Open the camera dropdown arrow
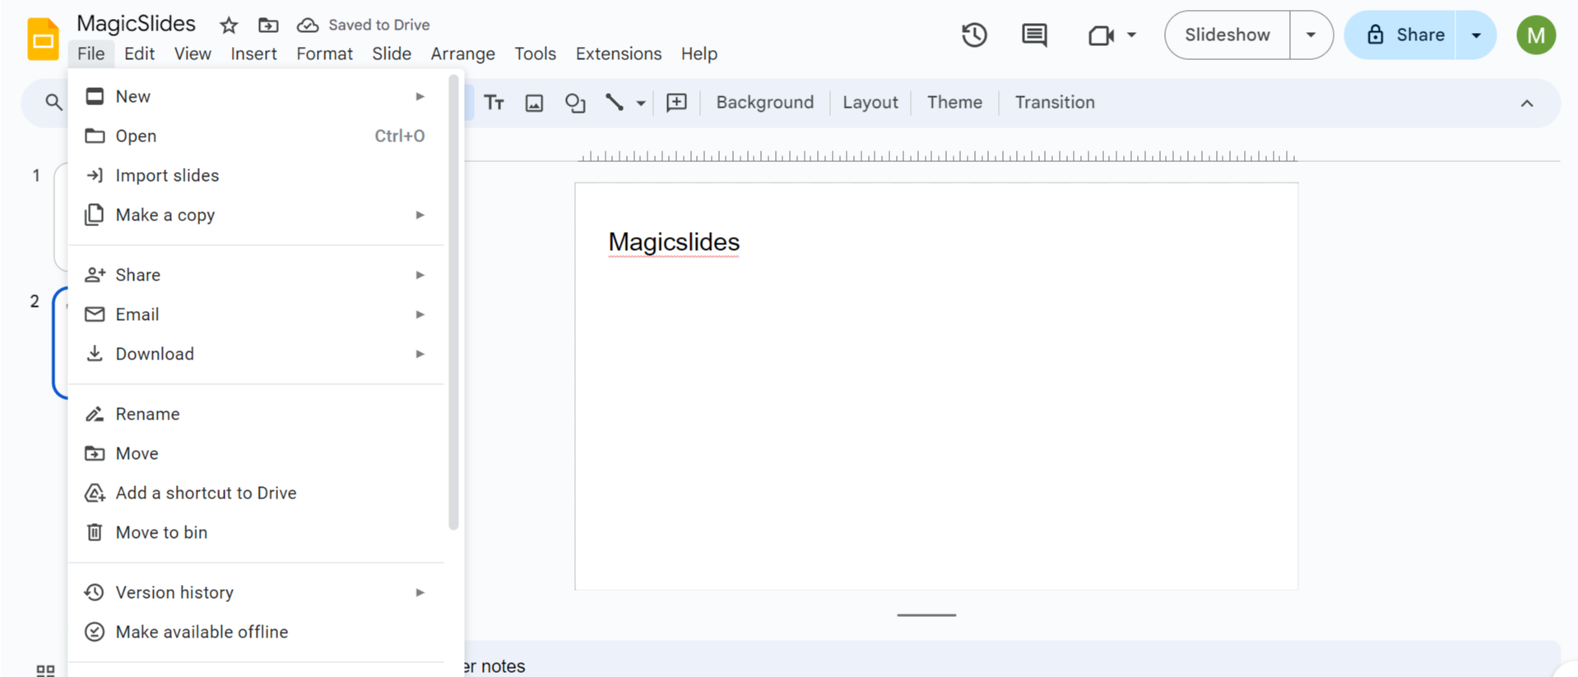The image size is (1578, 677). [x=1131, y=35]
